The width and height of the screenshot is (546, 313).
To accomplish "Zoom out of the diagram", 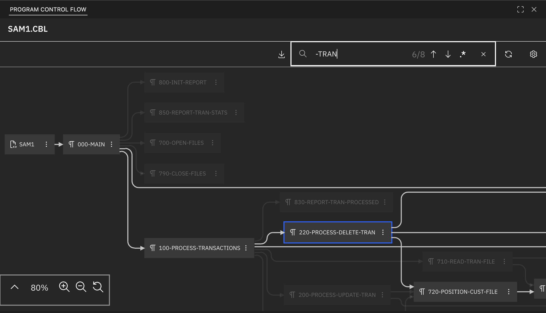I will [x=81, y=287].
